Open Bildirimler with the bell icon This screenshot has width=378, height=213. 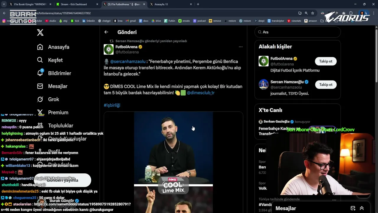click(54, 73)
